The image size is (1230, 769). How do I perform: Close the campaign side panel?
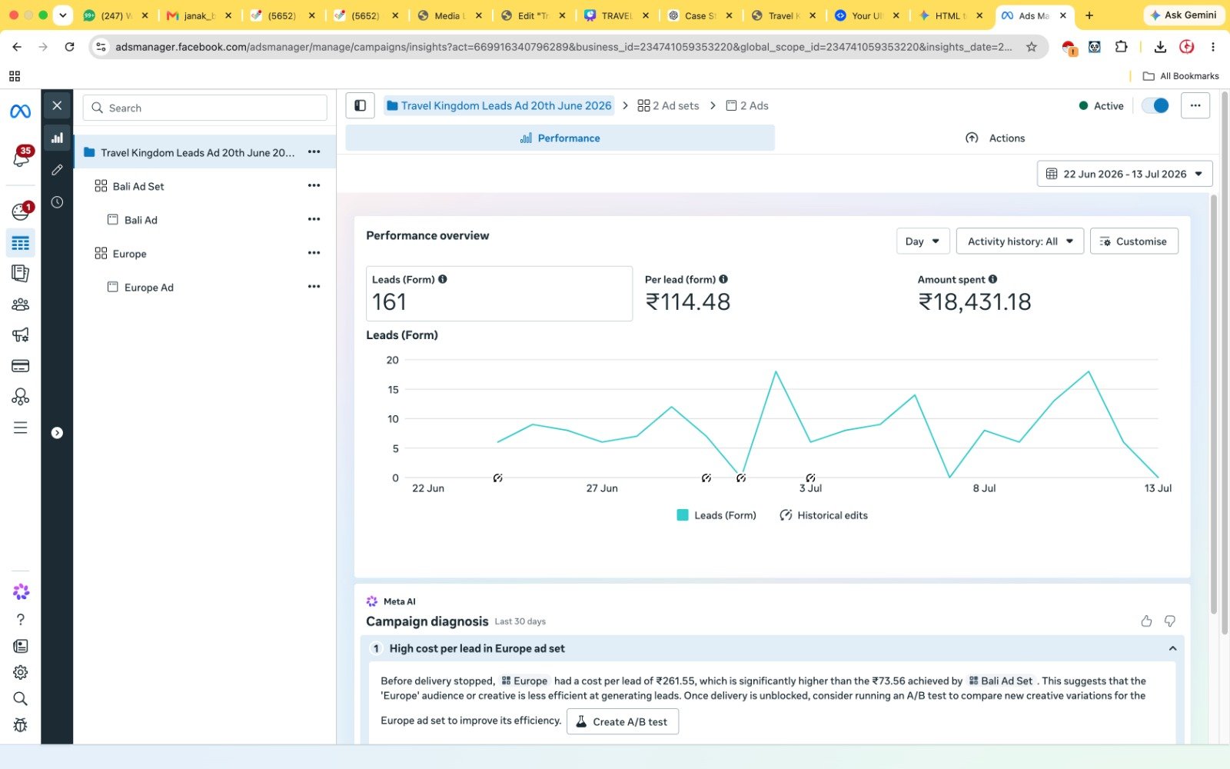point(57,106)
